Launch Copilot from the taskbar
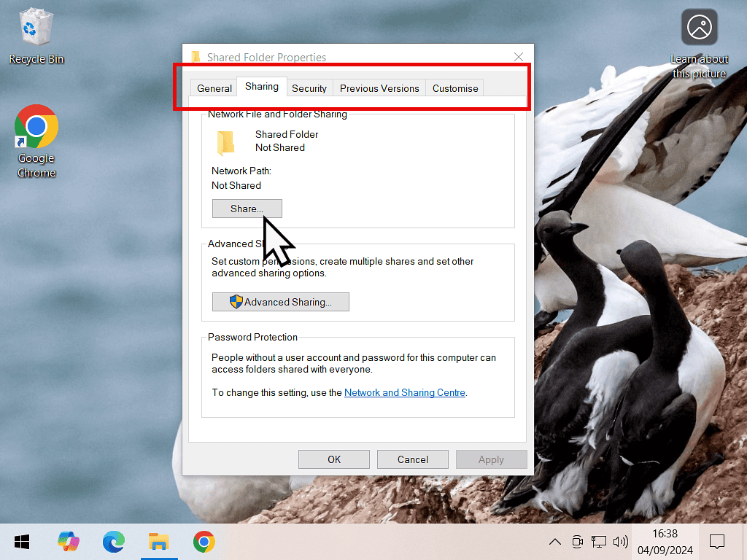The height and width of the screenshot is (560, 747). pyautogui.click(x=69, y=542)
